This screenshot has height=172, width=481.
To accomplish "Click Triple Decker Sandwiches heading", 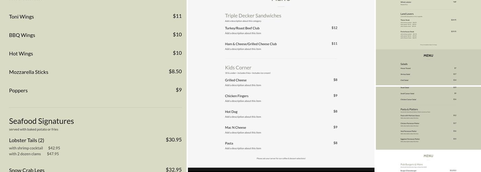I will (x=253, y=16).
